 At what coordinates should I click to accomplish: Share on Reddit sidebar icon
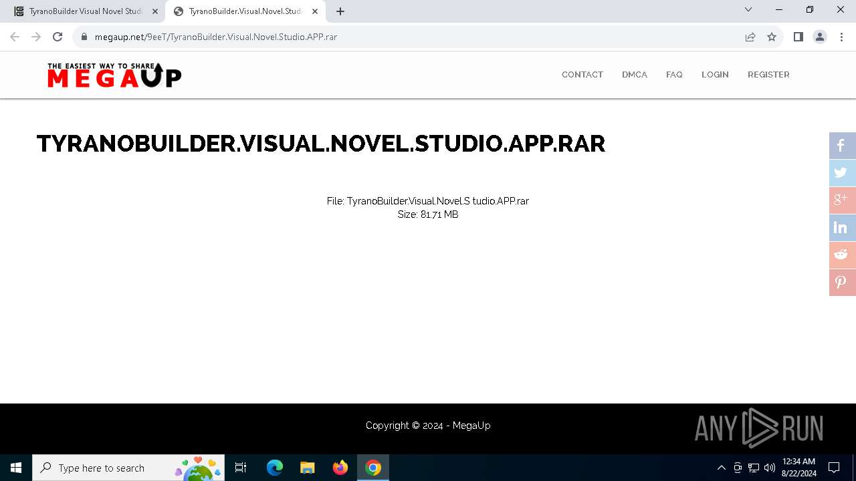pos(843,255)
